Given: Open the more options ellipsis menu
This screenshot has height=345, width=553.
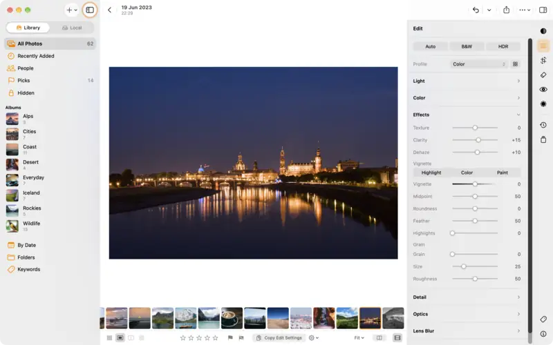Looking at the screenshot, I should pyautogui.click(x=525, y=10).
